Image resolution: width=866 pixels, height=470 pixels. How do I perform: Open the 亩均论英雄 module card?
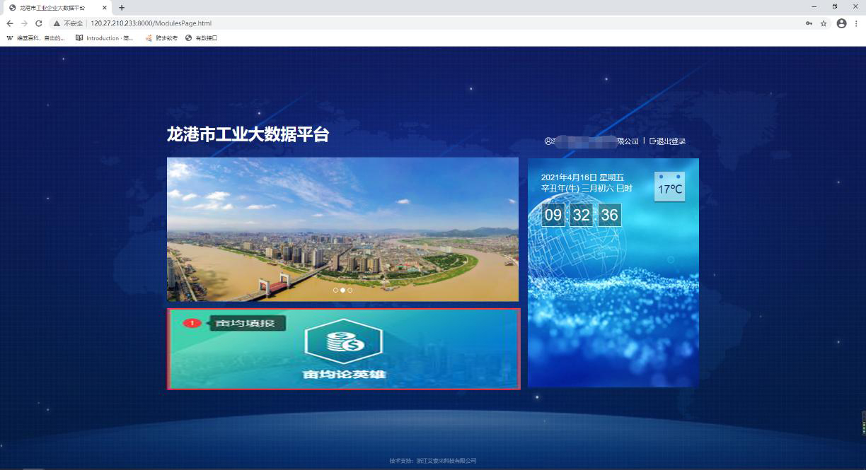coord(344,348)
